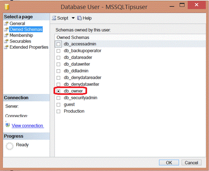
Task: Click the Ready status text
Action: tap(22, 145)
